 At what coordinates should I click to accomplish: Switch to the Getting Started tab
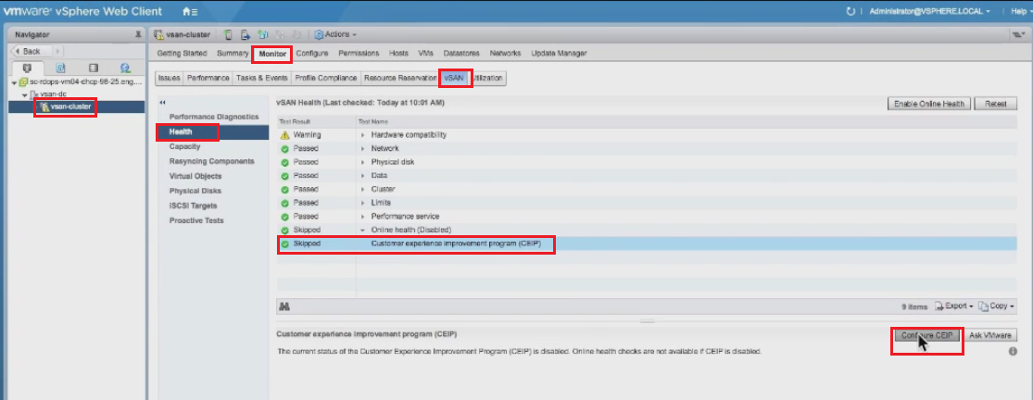(x=182, y=54)
